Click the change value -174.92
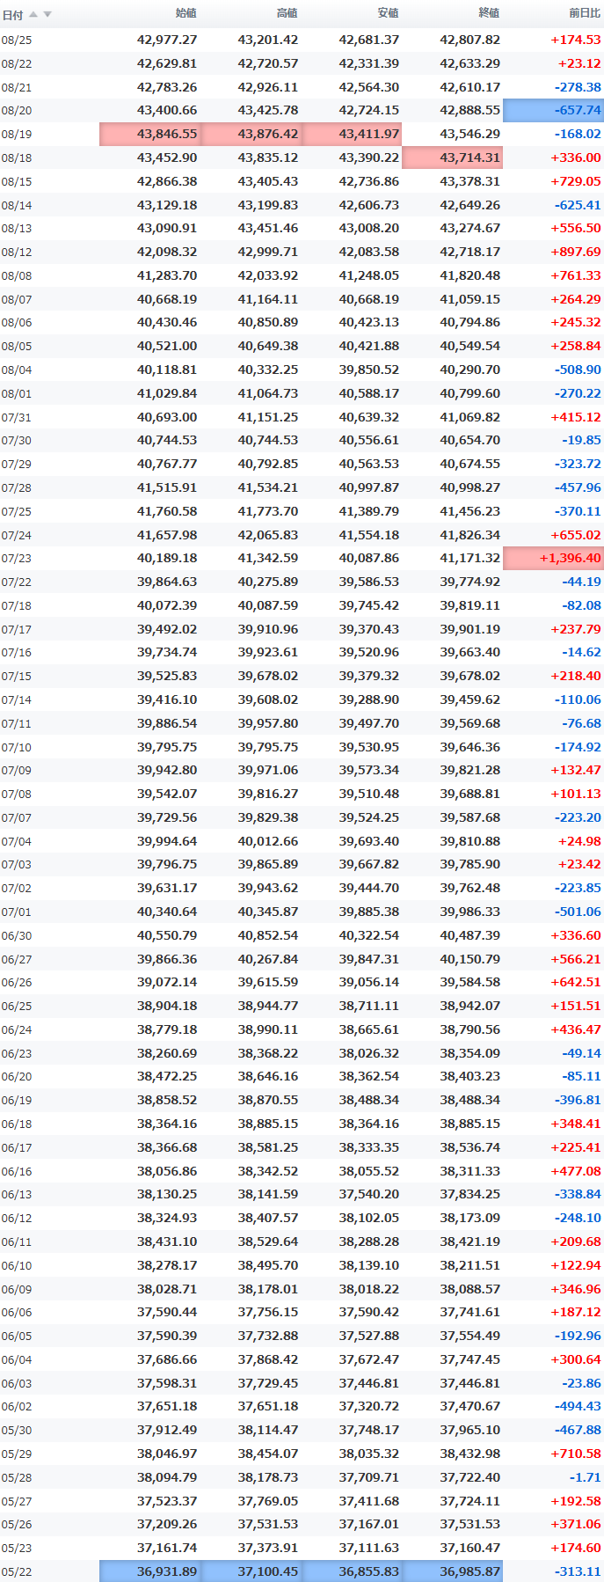Image resolution: width=604 pixels, height=1582 pixels. point(578,746)
